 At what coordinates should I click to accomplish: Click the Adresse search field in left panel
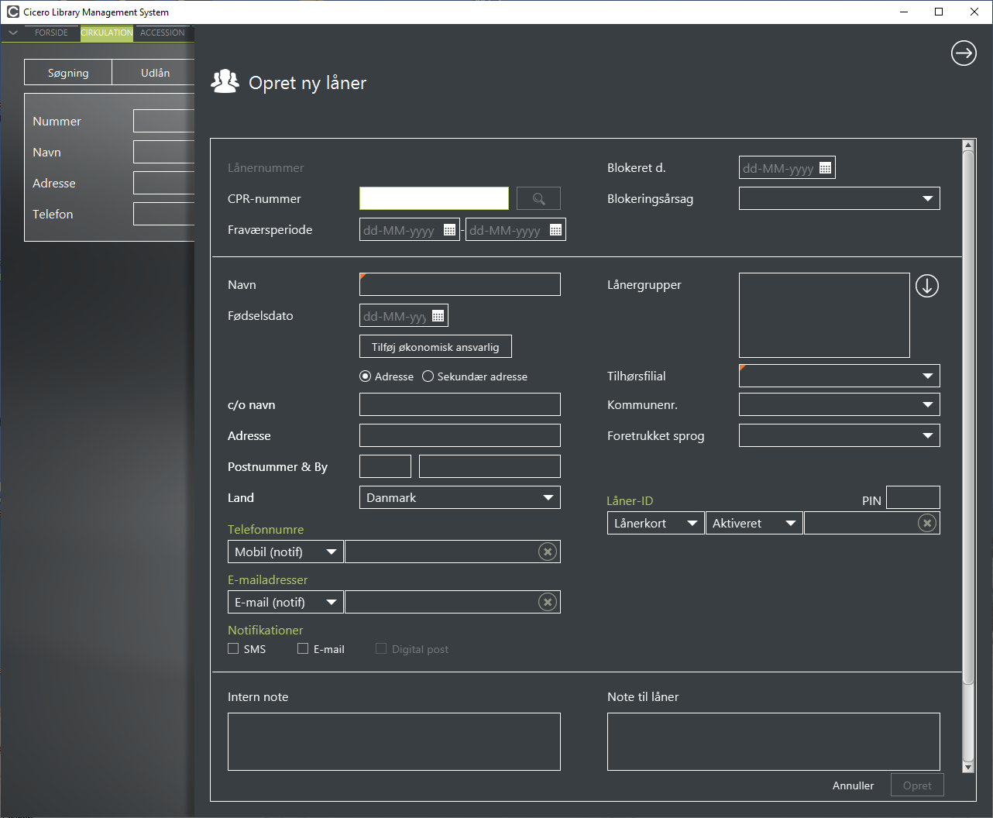(x=163, y=184)
